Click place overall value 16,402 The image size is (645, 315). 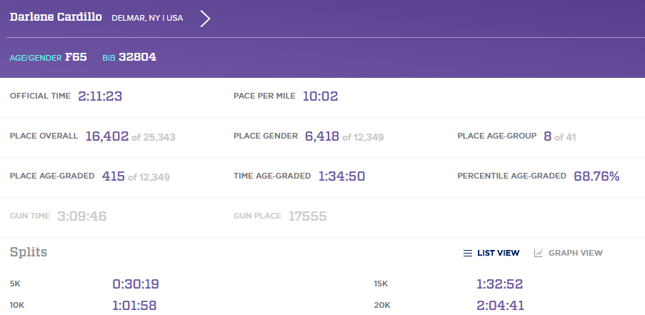coord(106,136)
